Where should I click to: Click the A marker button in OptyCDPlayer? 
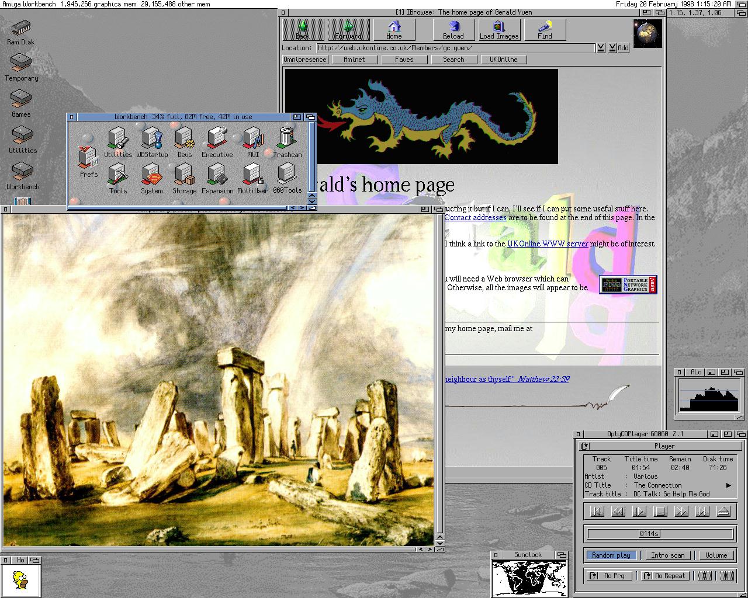705,576
